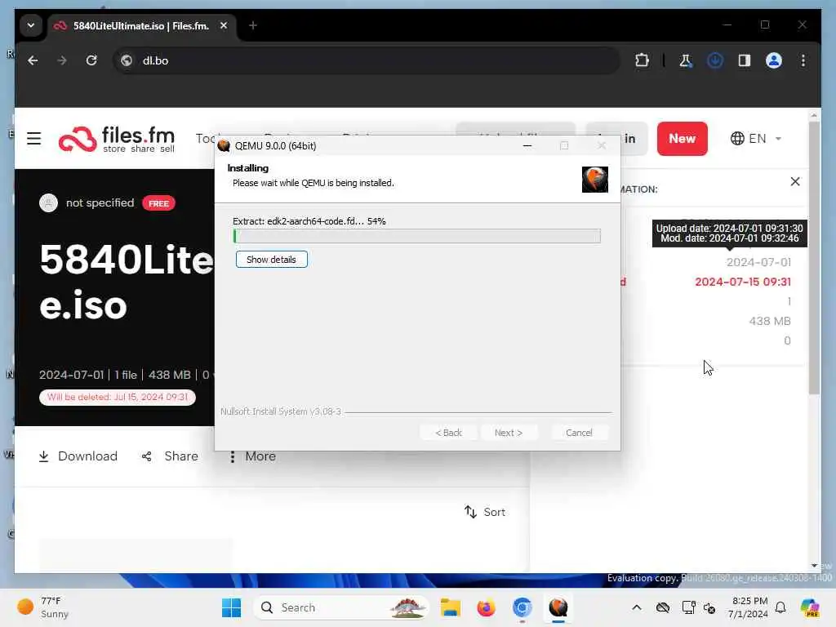Add a new browser tab
Viewport: 836px width, 627px height.
pyautogui.click(x=253, y=25)
